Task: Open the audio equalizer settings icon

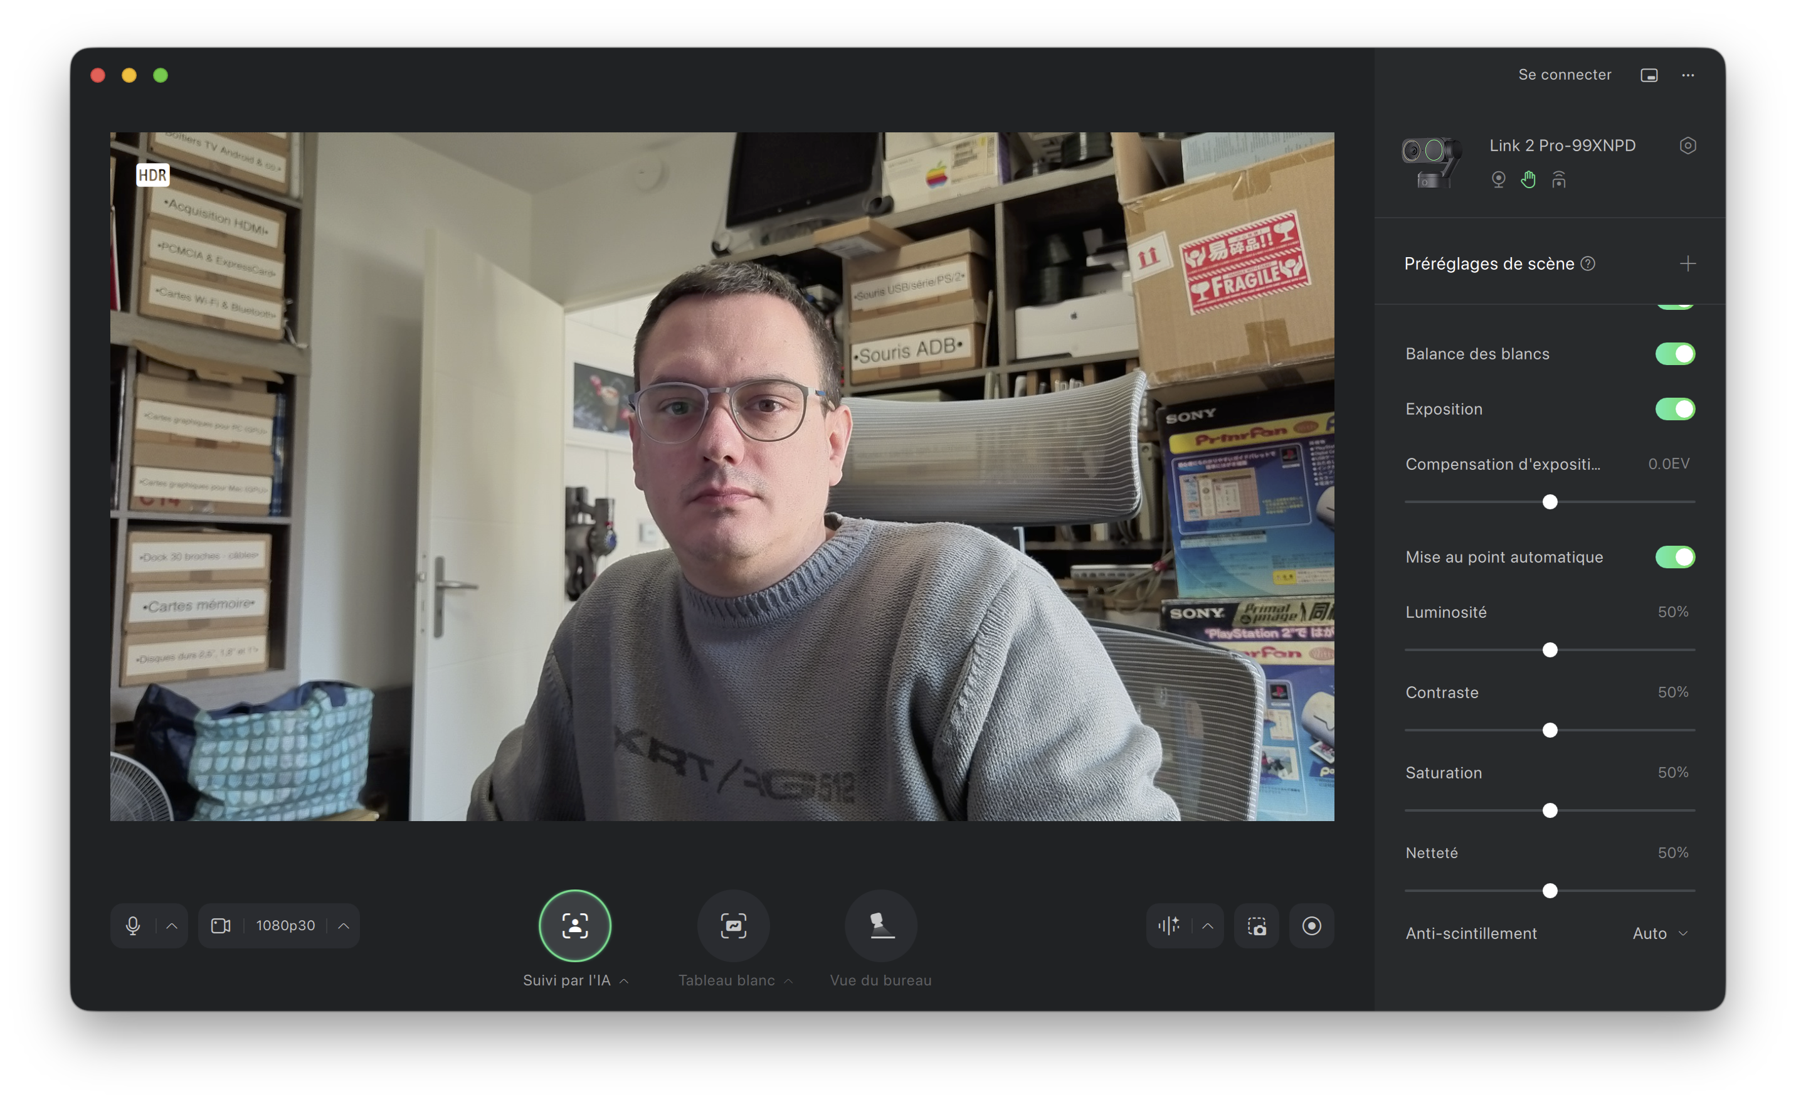Action: pyautogui.click(x=1168, y=926)
